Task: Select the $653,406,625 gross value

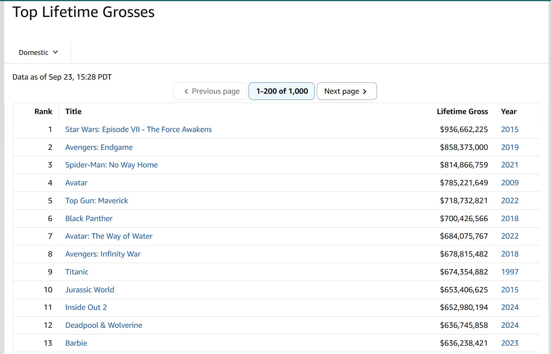Action: tap(464, 290)
